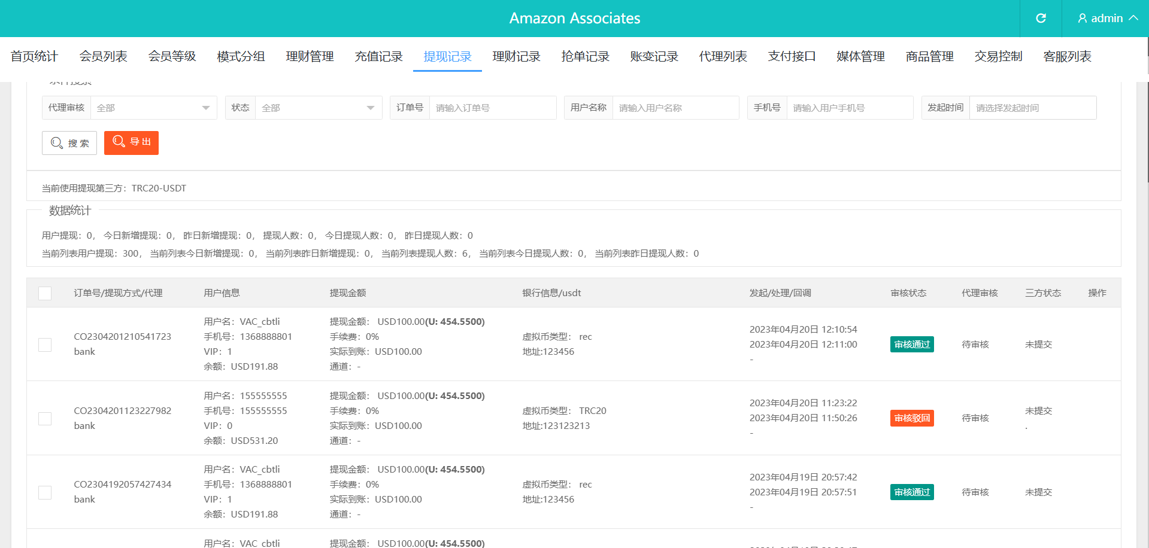Open the 会员列表 tab

click(x=103, y=56)
